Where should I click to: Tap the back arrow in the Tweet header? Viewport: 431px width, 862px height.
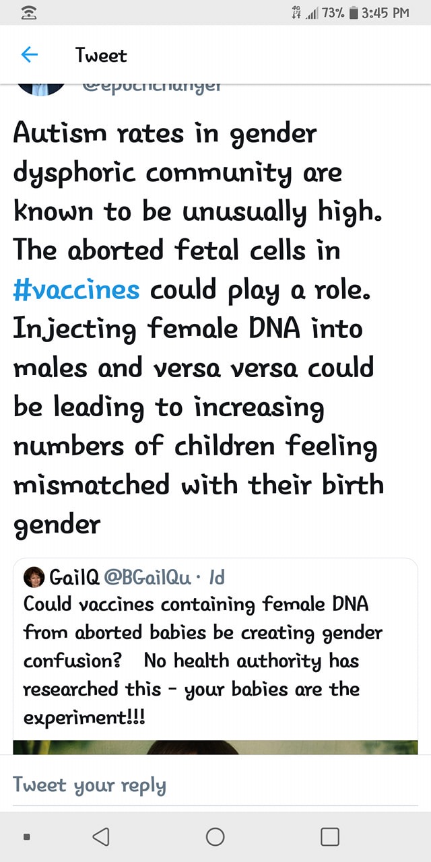pyautogui.click(x=30, y=55)
